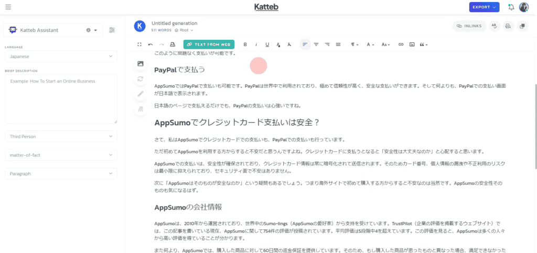Click the AppSumoの会社情報 heading
Screen dimensions: 537x253
[x=188, y=207]
